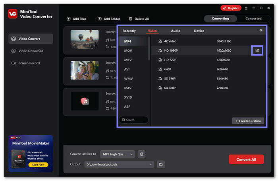Click the Screen Record sidebar icon
This screenshot has width=278, height=181.
[x=14, y=63]
